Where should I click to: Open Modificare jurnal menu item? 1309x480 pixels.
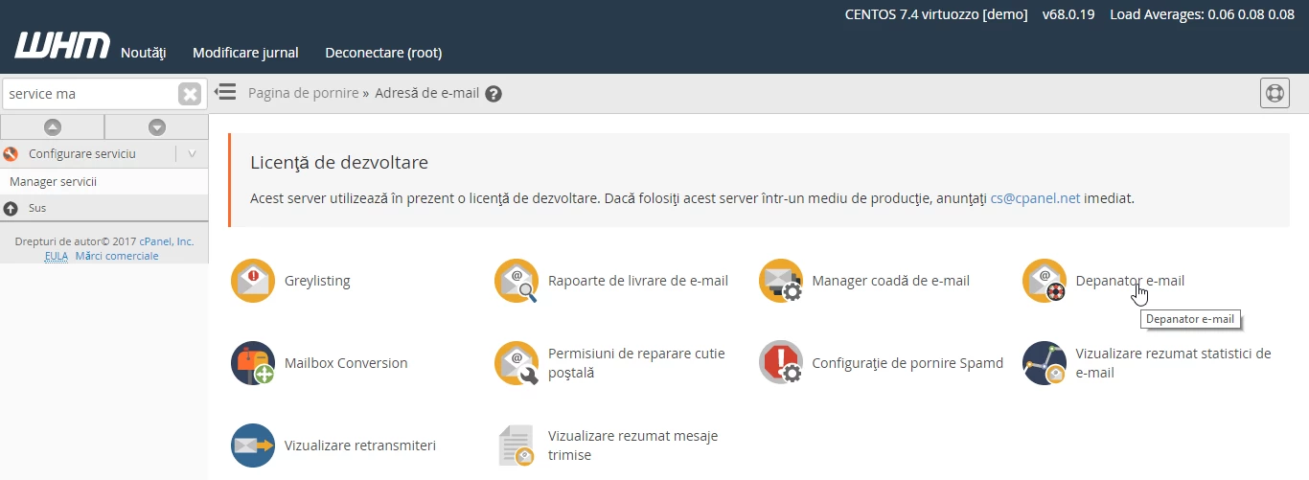(x=245, y=53)
